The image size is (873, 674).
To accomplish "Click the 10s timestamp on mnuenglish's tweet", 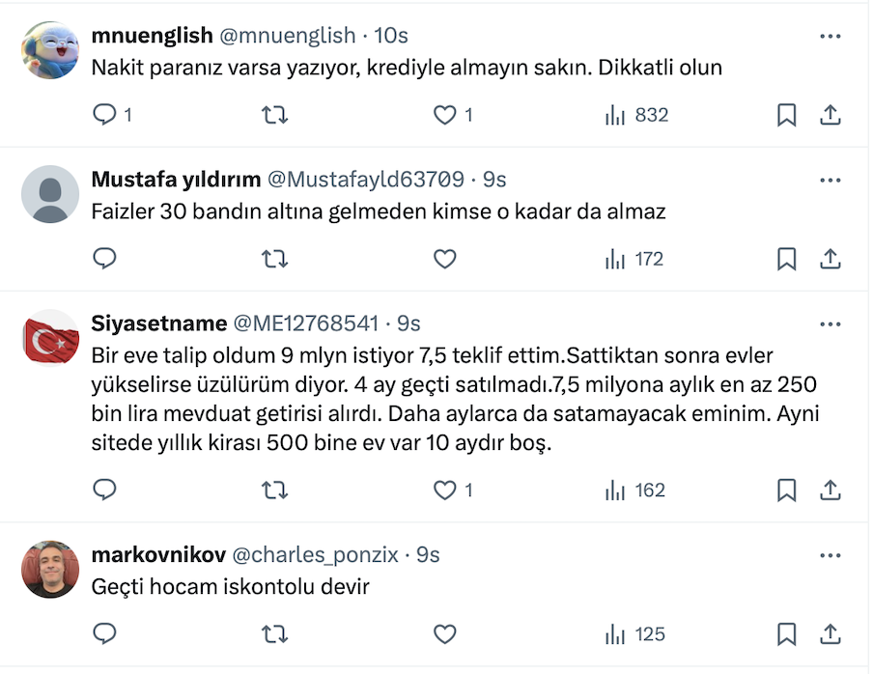I will point(390,36).
